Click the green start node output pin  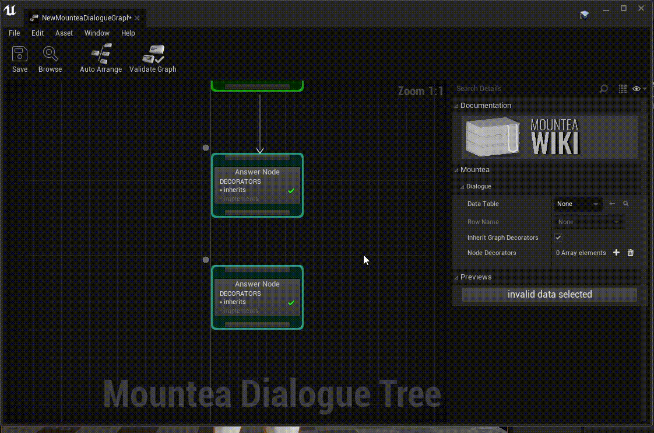coord(258,86)
